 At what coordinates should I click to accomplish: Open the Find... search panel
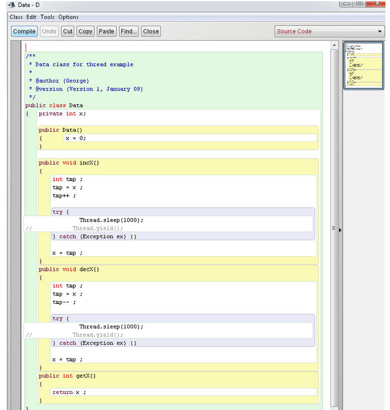tap(129, 31)
